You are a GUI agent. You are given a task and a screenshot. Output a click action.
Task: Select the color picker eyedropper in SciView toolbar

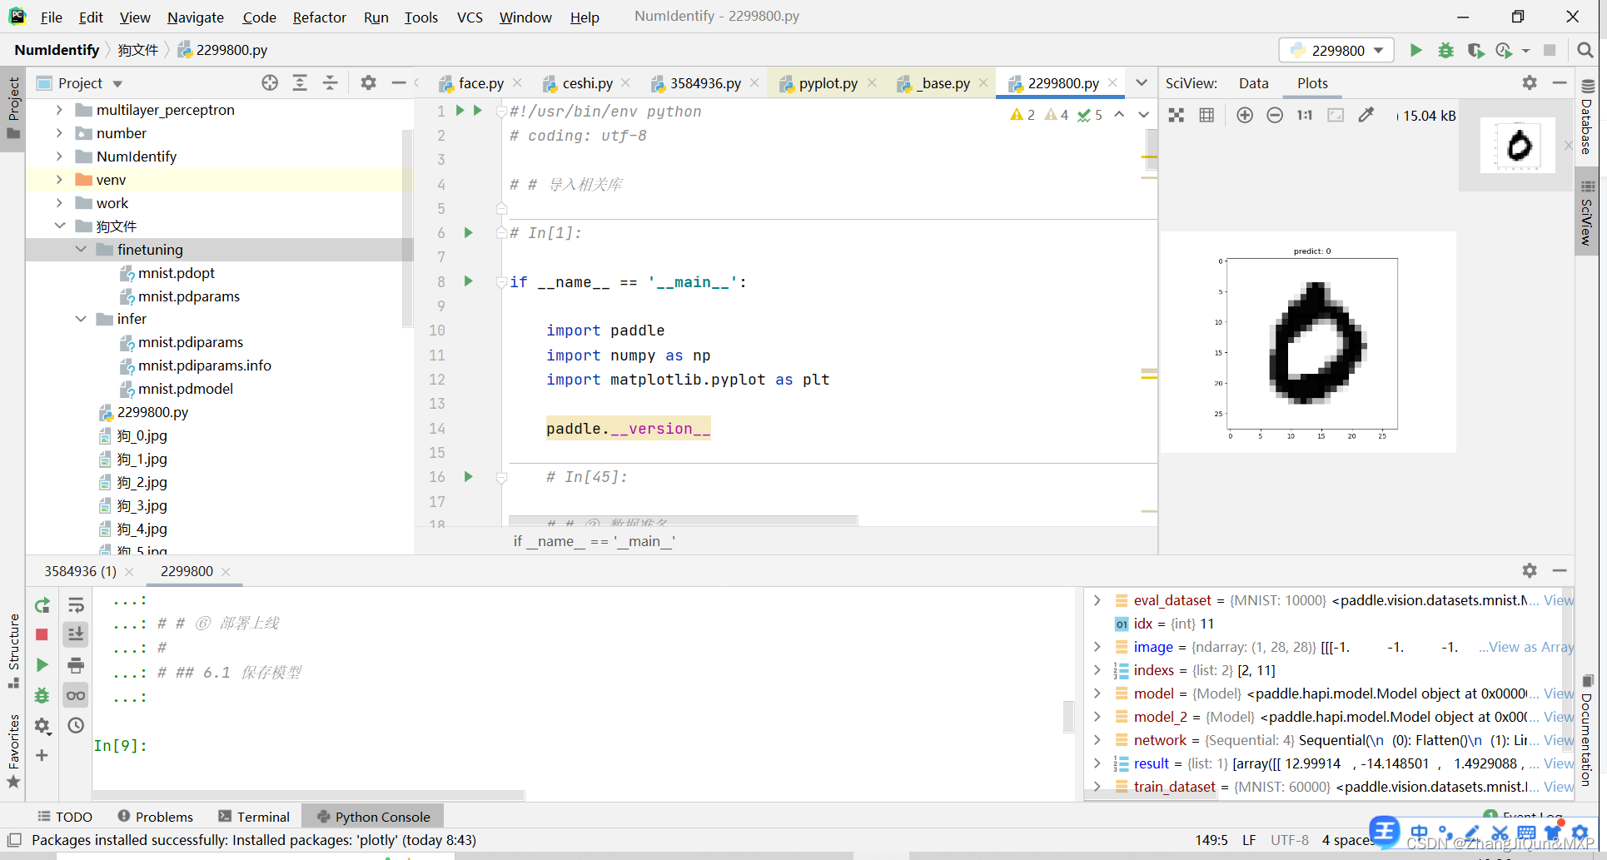point(1366,115)
